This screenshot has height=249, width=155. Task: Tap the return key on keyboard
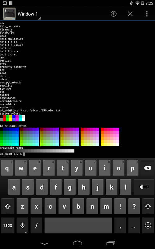[144, 187]
